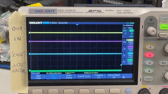
Task: Click the trigger level L 1.60V readout
Action: coord(128,37)
